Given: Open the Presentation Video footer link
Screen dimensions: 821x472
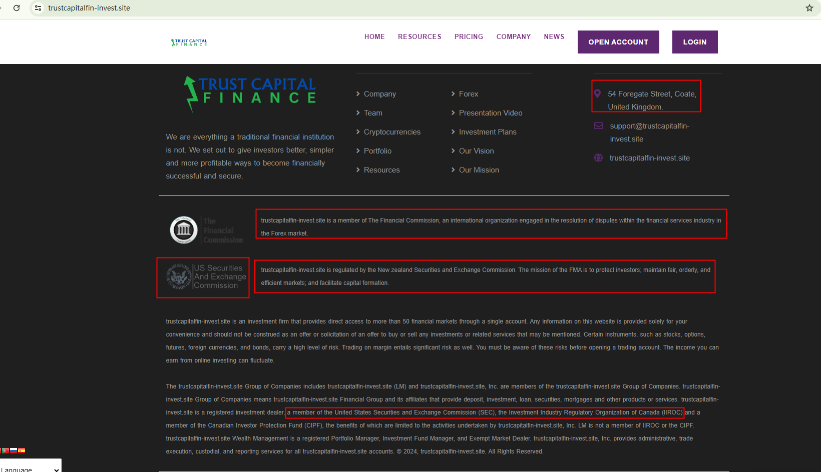Looking at the screenshot, I should (x=490, y=113).
